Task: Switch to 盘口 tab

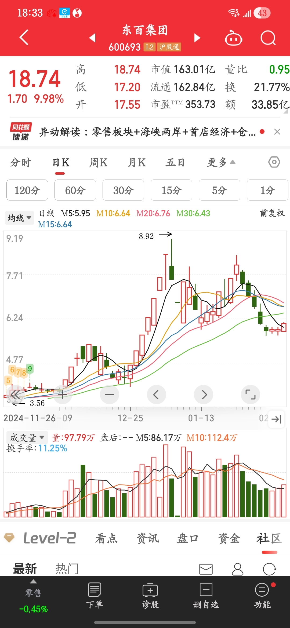Action: (188, 538)
